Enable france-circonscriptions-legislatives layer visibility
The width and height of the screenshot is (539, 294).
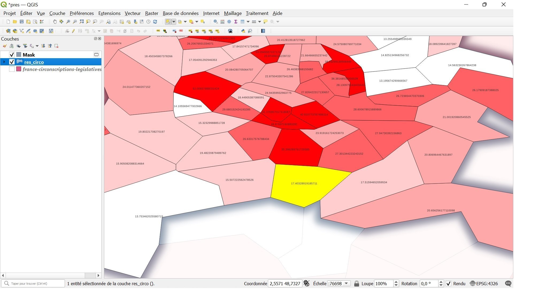(x=12, y=69)
